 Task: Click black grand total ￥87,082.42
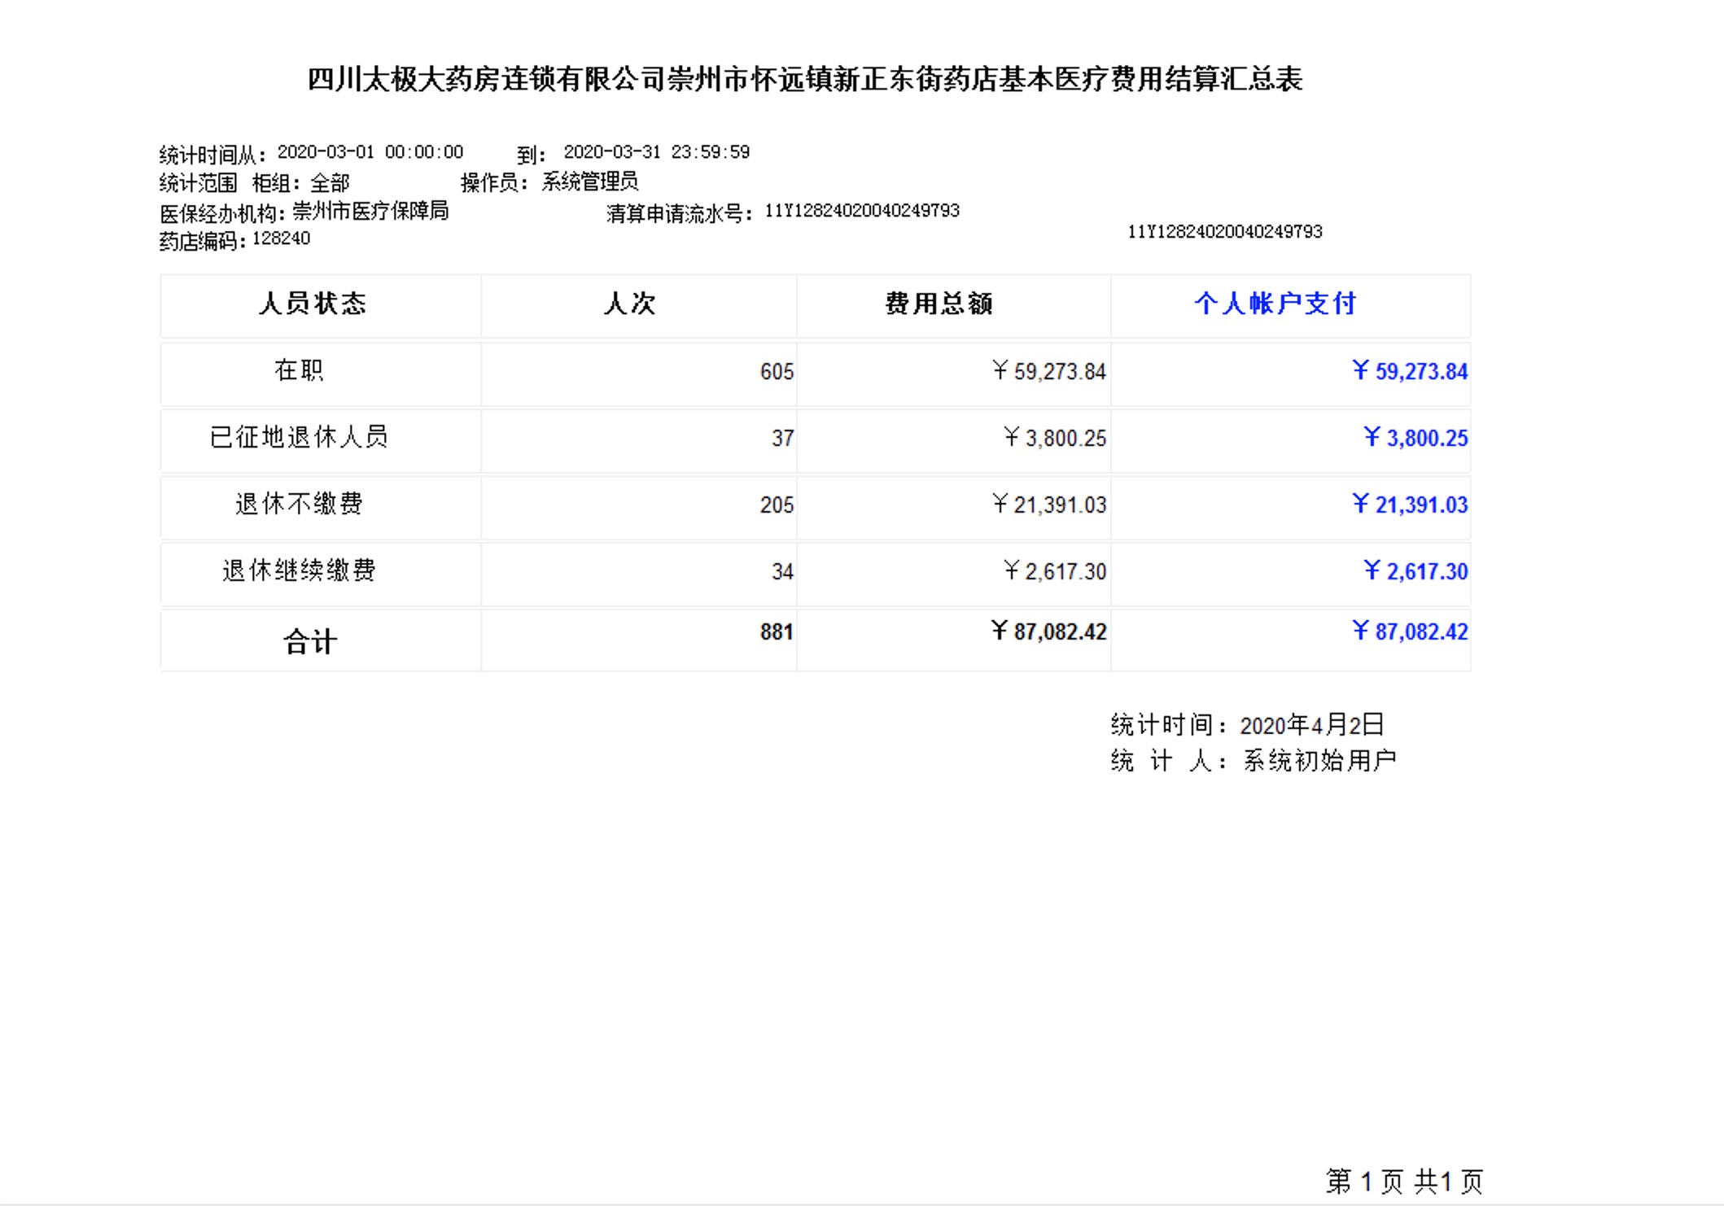1049,632
